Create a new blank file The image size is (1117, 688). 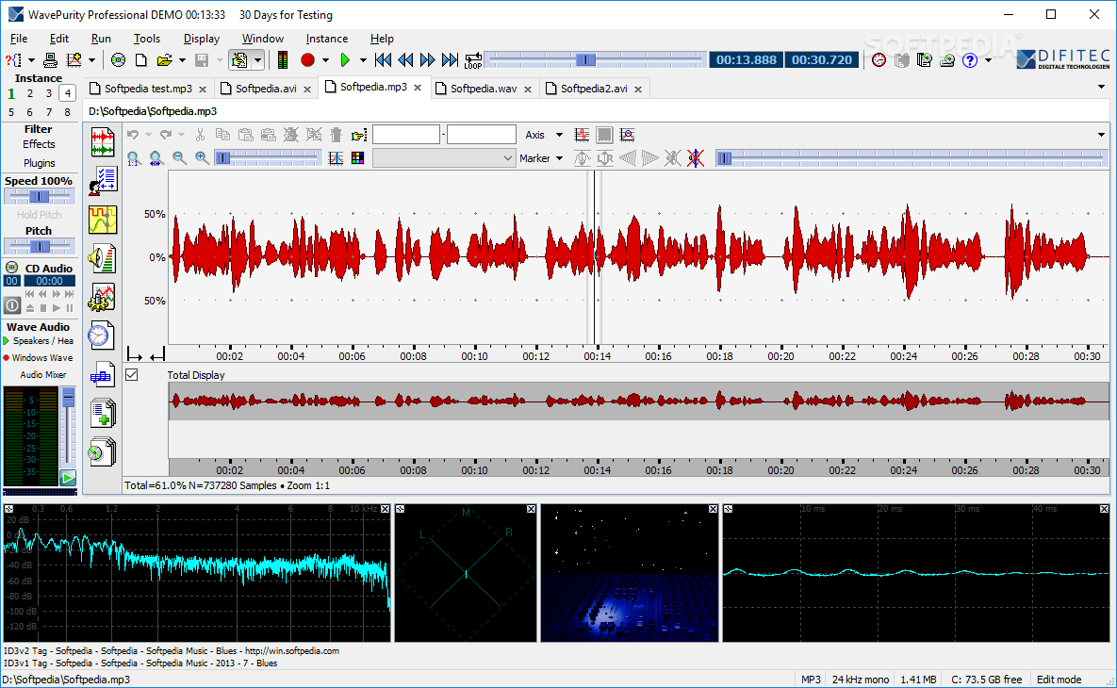(141, 60)
